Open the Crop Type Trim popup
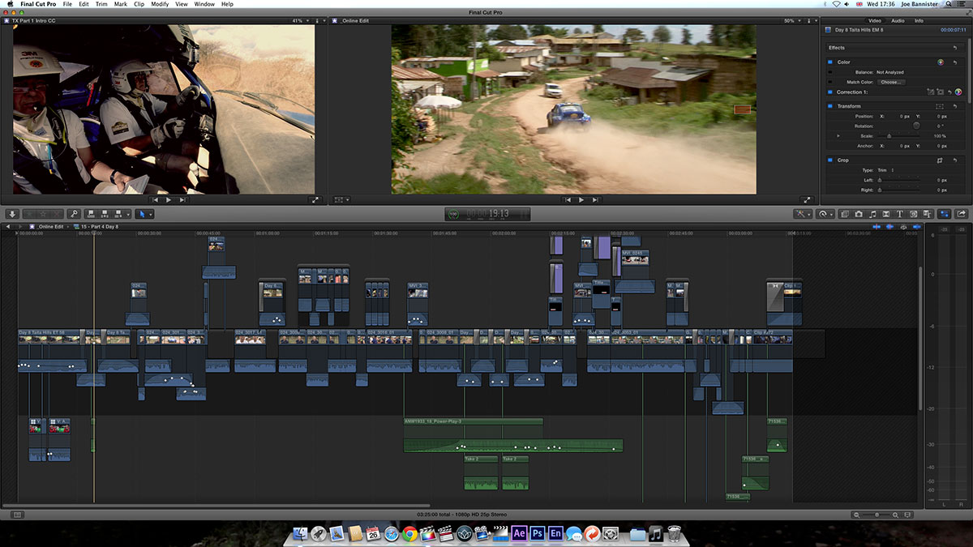 point(885,170)
